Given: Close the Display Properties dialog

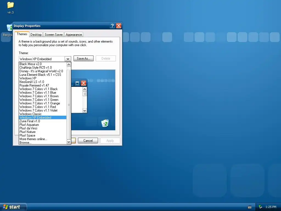Looking at the screenshot, I should pos(119,26).
